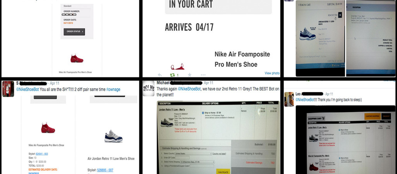397x174 pixels.
Task: Open the Select Country United States dropdown
Action: 193,154
